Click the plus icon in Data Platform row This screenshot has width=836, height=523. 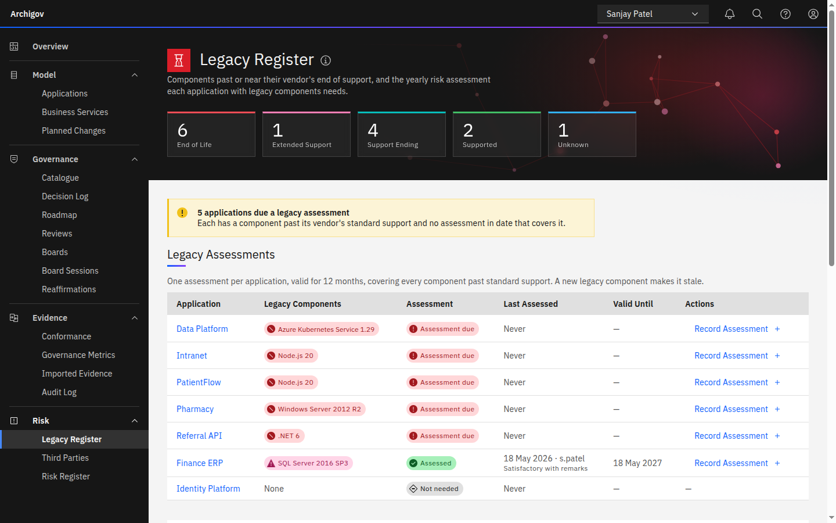[777, 329]
